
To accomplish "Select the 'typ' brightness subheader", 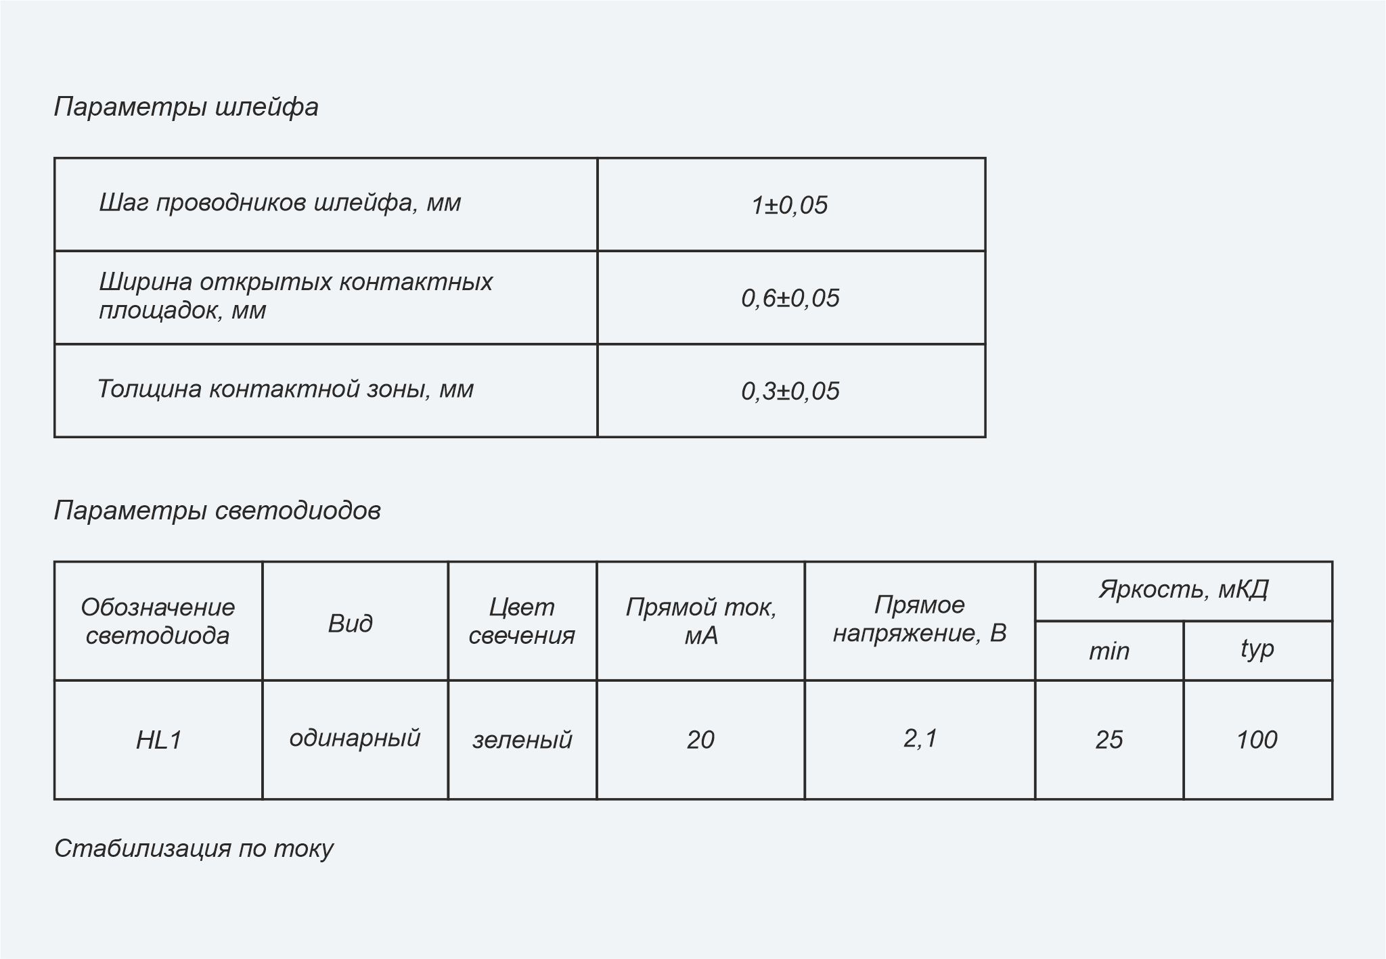I will (1258, 651).
